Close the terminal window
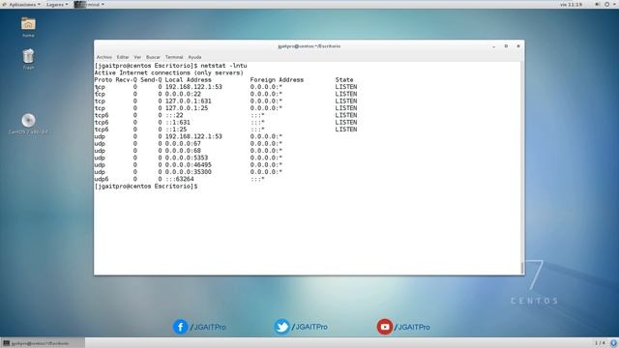Screen dimensions: 619x348 [x=518, y=46]
